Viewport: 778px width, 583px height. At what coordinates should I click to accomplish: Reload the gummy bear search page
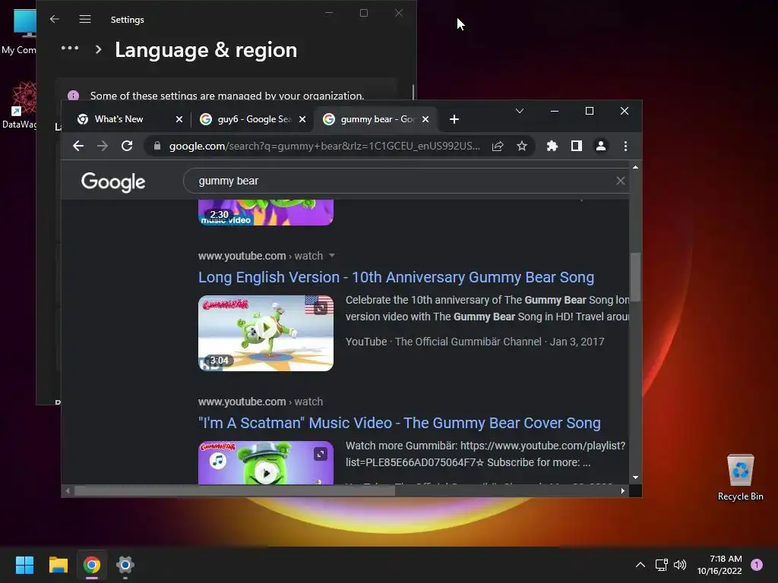pos(127,146)
